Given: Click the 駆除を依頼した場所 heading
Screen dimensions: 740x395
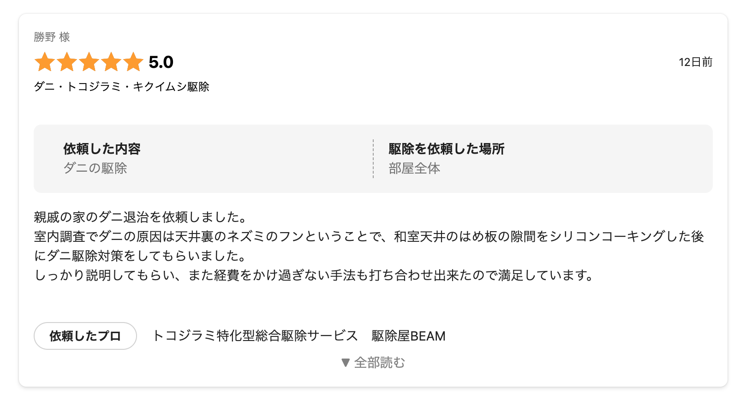Looking at the screenshot, I should 446,149.
